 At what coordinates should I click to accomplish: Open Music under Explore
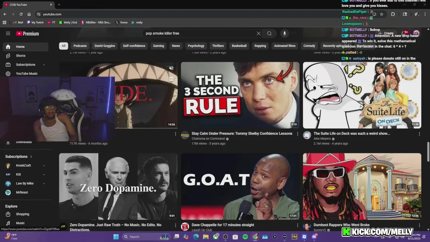pyautogui.click(x=26, y=223)
